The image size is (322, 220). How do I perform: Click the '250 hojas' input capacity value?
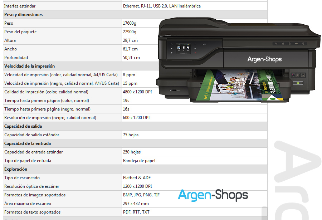[132, 152]
